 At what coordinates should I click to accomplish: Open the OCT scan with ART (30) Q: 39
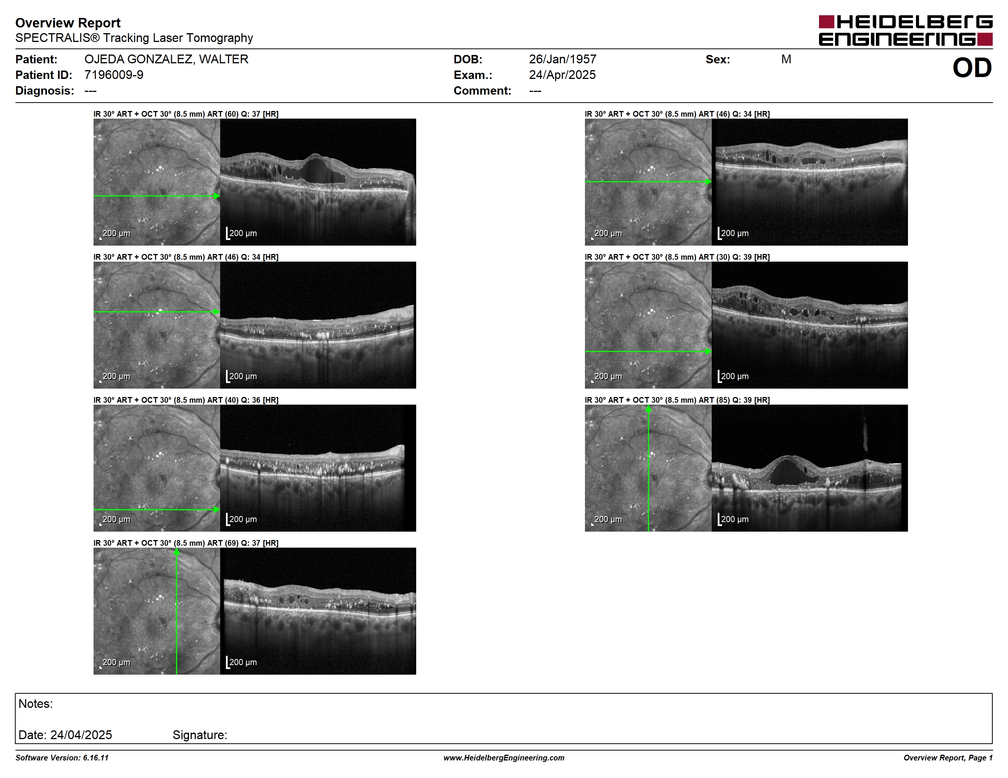point(809,325)
